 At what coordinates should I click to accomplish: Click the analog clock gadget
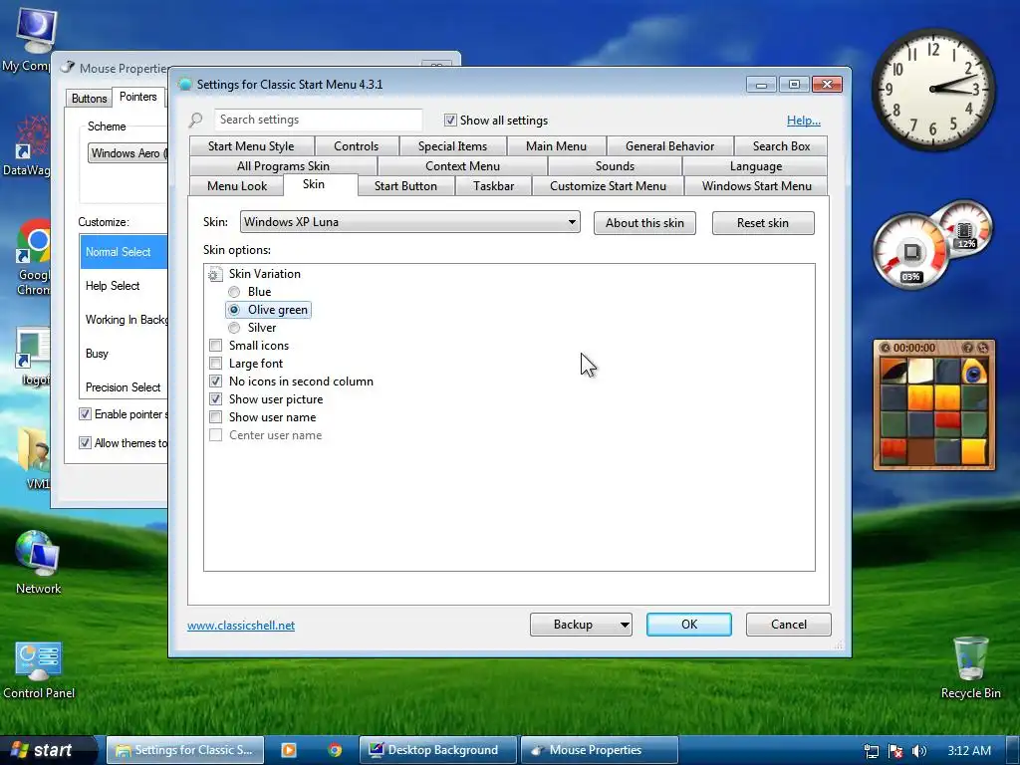coord(932,89)
